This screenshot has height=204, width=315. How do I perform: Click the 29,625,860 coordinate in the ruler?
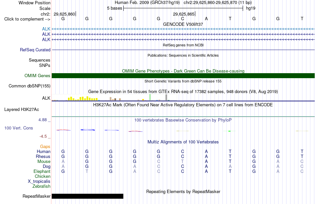(x=64, y=14)
